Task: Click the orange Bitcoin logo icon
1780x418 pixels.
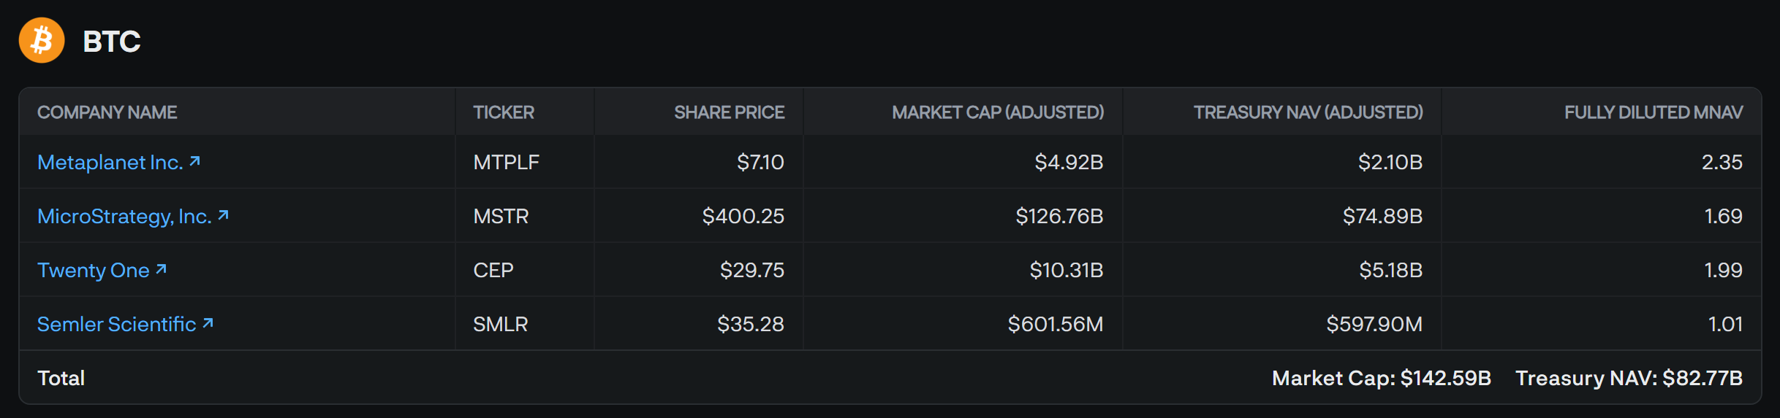Action: click(x=42, y=40)
